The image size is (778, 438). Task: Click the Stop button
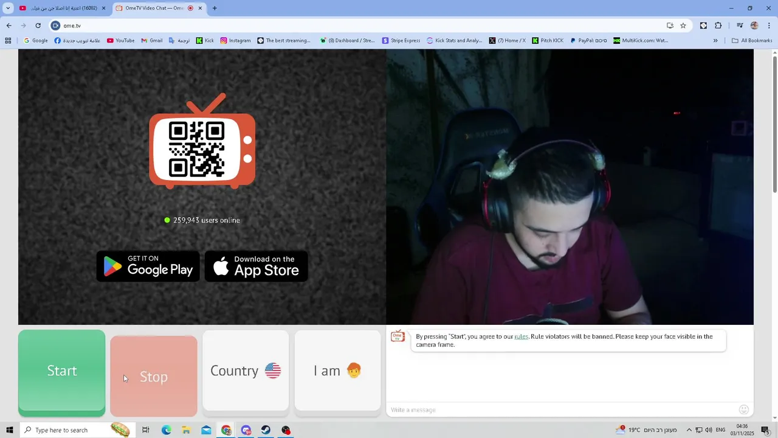tap(154, 376)
